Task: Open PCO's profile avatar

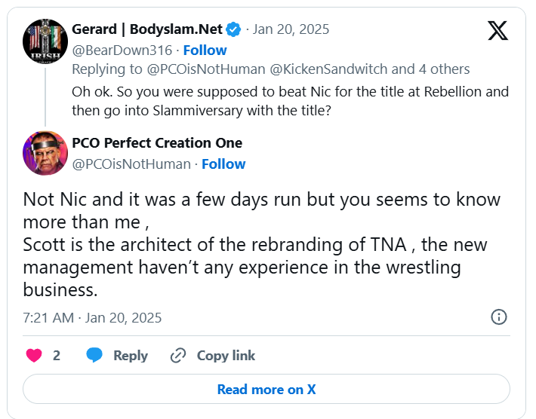Action: click(45, 153)
